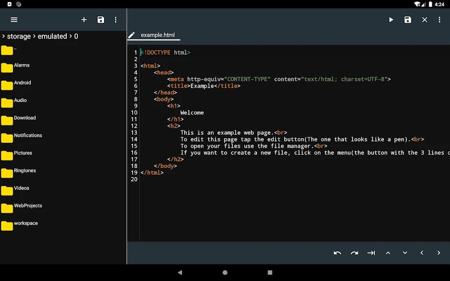Insert indentation with the tab arrow icon
450x281 pixels.
[x=371, y=253]
